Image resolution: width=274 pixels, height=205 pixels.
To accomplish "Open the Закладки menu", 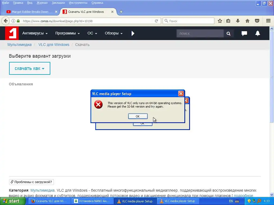I will (58, 3).
